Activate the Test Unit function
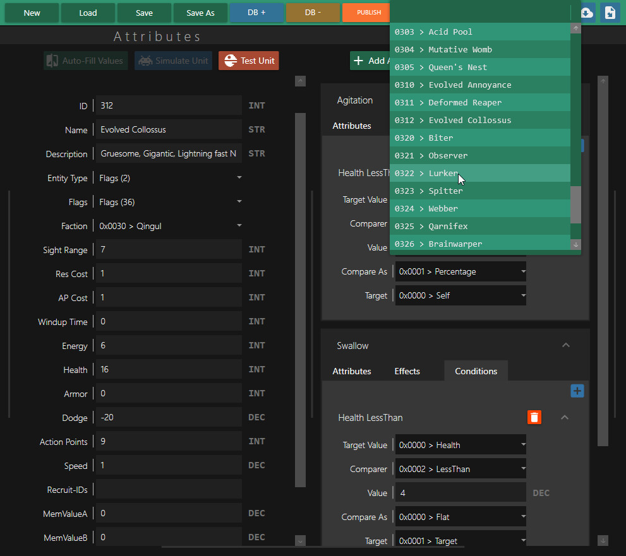 click(248, 60)
